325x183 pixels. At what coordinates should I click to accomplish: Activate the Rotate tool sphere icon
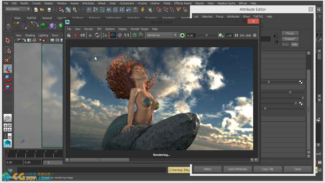click(8, 78)
